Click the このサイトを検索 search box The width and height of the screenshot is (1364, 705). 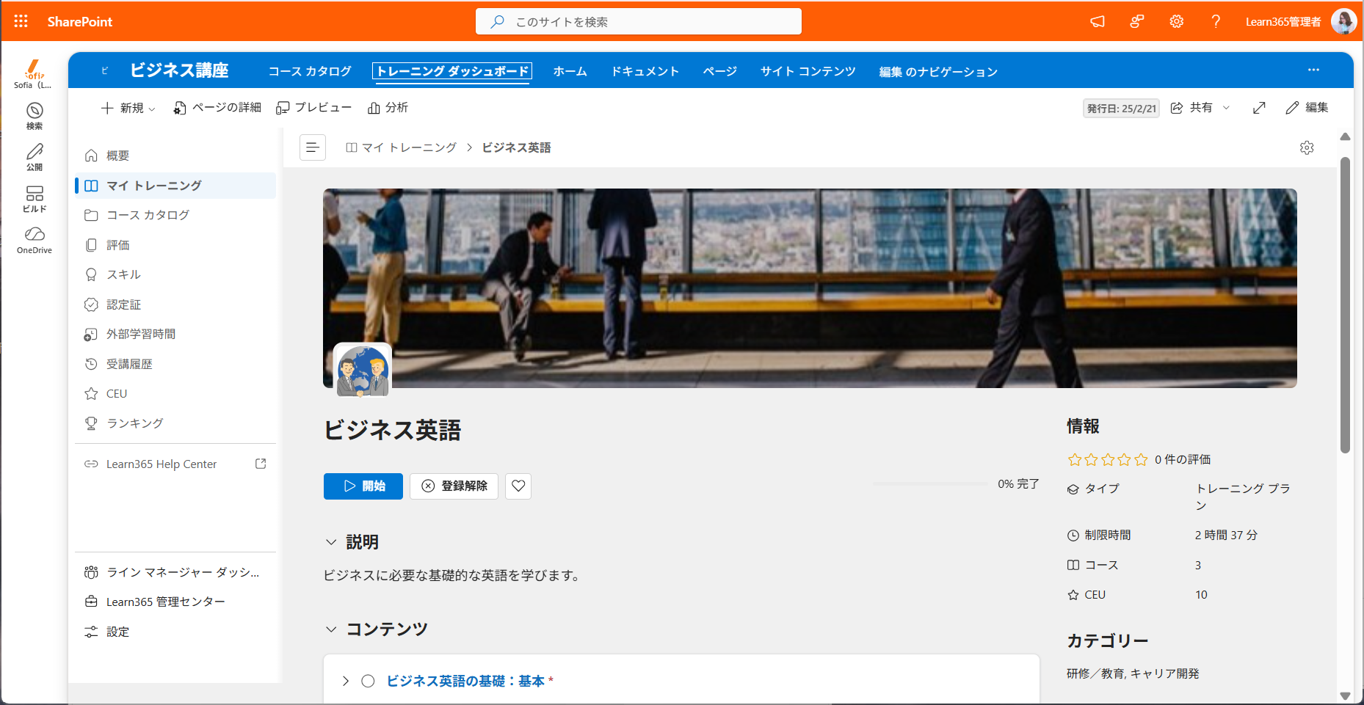coord(639,21)
